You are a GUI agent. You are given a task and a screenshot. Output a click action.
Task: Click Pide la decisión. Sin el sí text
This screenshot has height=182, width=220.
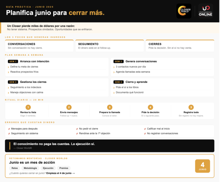[x=170, y=48]
